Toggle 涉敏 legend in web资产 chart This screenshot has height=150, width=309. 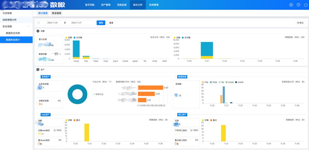point(69,120)
